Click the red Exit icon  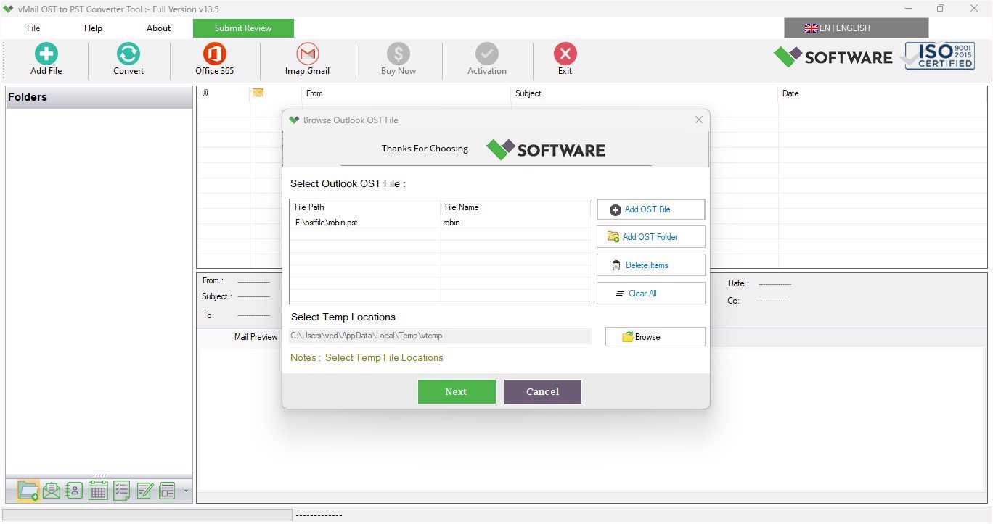[565, 59]
